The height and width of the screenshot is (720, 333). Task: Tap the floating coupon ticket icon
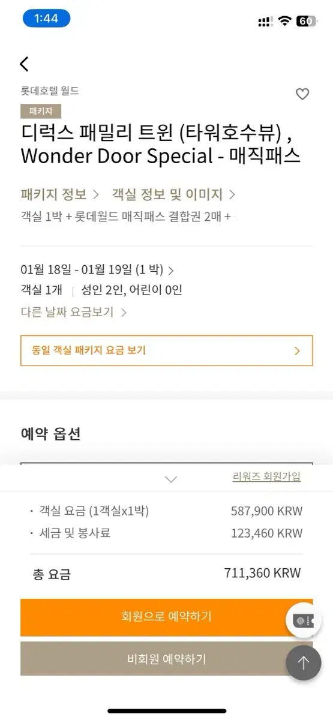pos(303,620)
